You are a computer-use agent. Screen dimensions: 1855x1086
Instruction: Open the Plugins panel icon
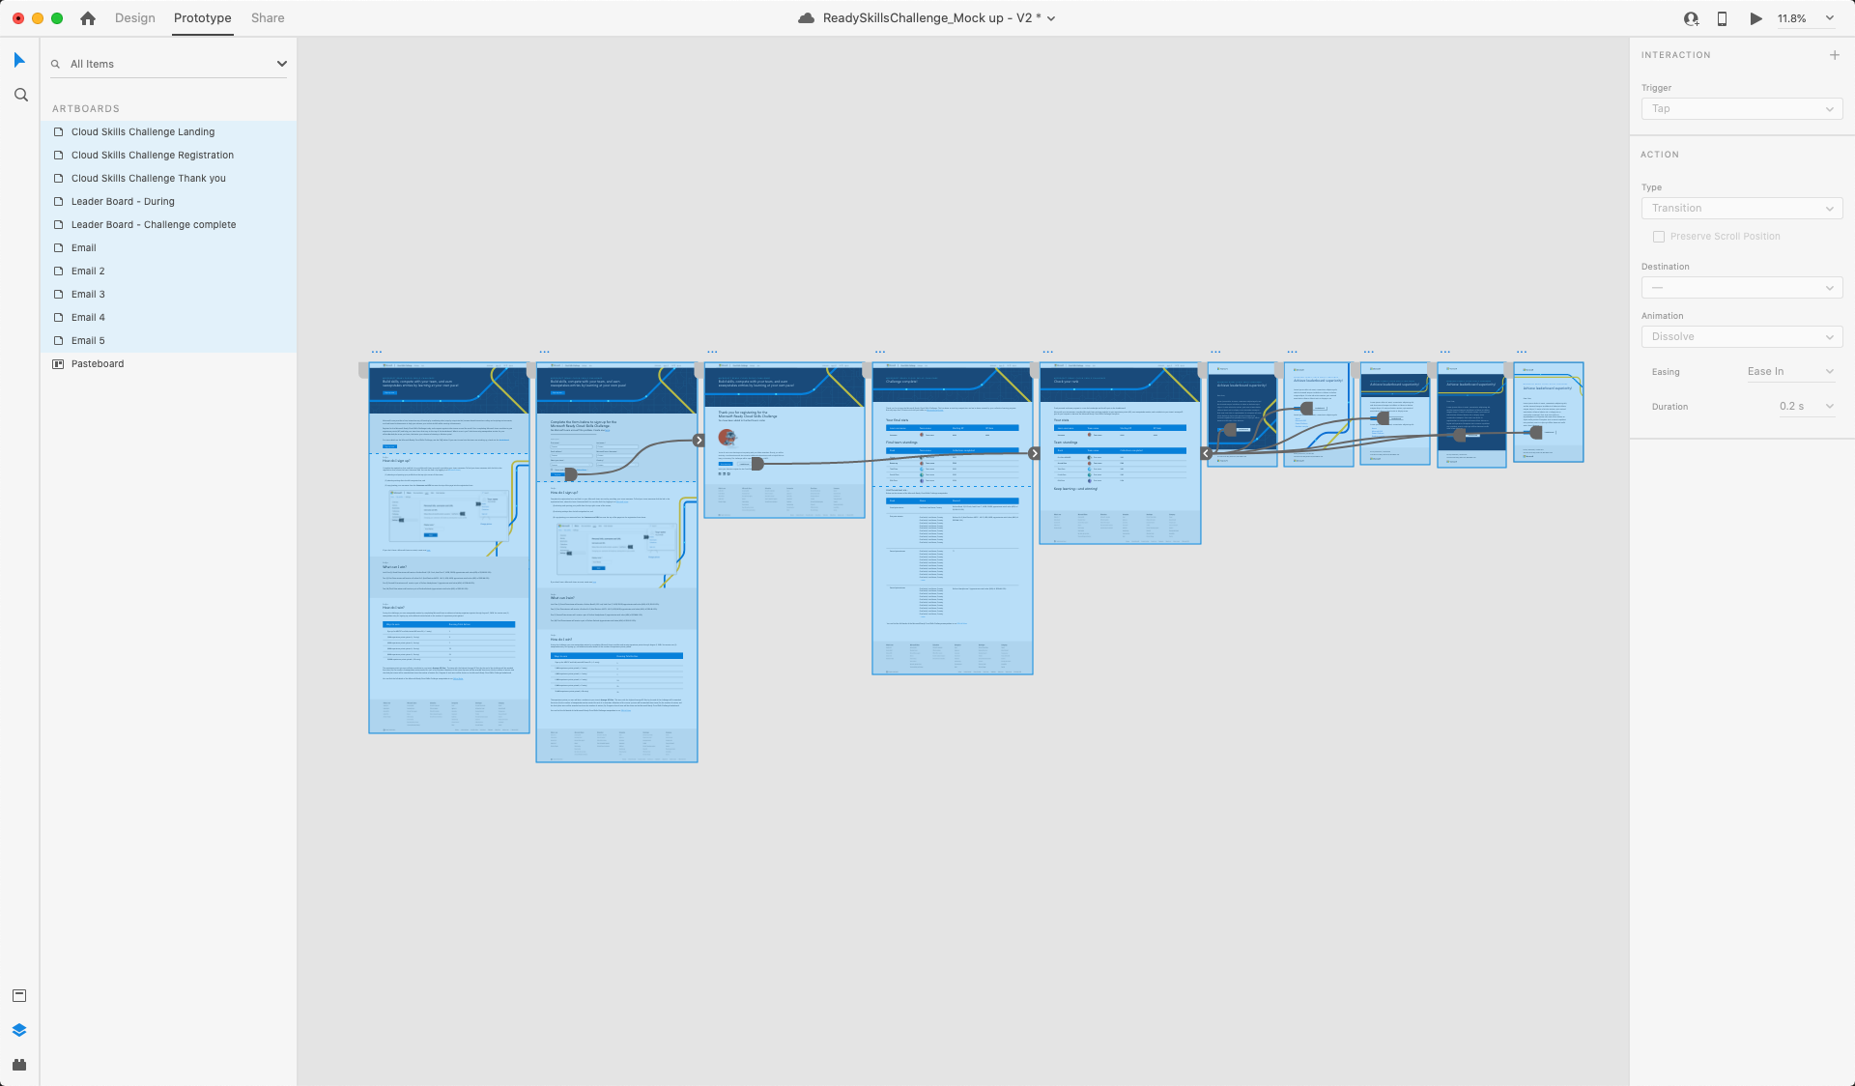point(19,1065)
